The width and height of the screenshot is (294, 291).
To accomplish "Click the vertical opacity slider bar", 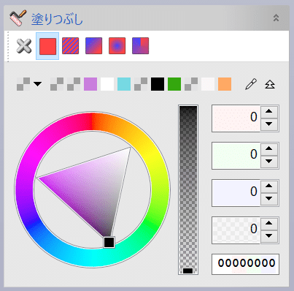I will (x=188, y=190).
